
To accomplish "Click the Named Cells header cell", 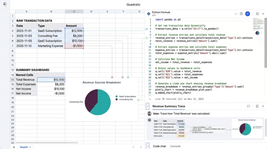I will pos(26,75).
